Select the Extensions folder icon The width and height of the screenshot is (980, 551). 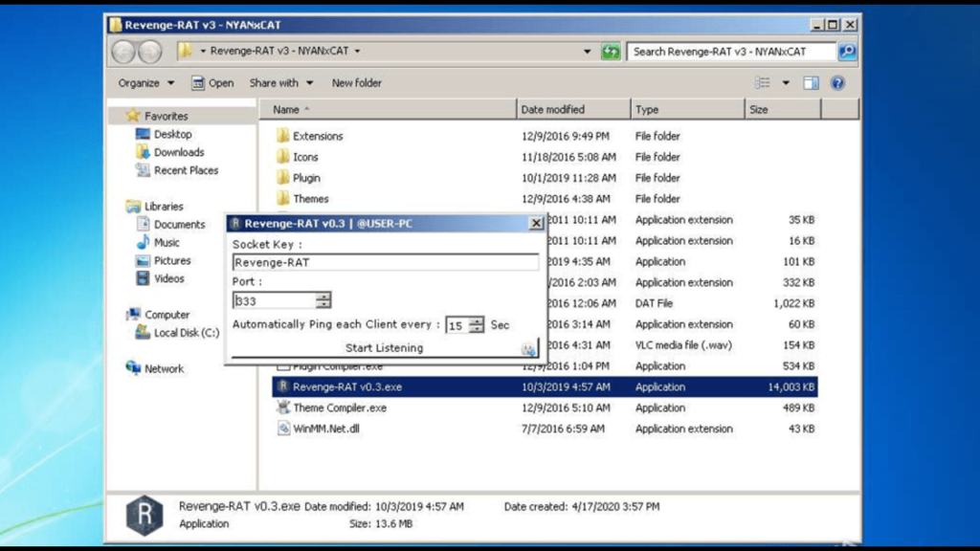point(283,136)
